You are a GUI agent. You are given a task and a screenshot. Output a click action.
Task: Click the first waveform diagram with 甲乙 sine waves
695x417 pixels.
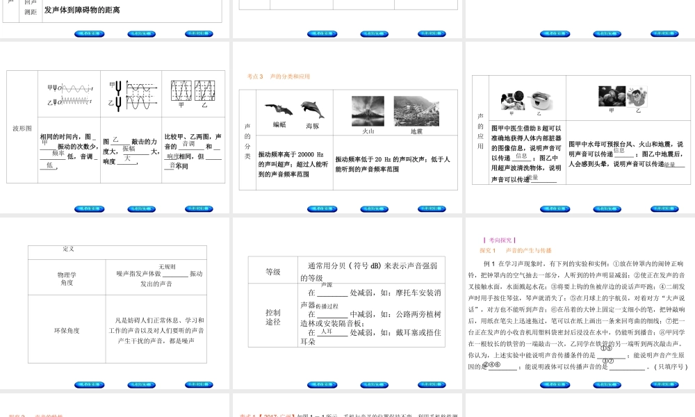(69, 95)
